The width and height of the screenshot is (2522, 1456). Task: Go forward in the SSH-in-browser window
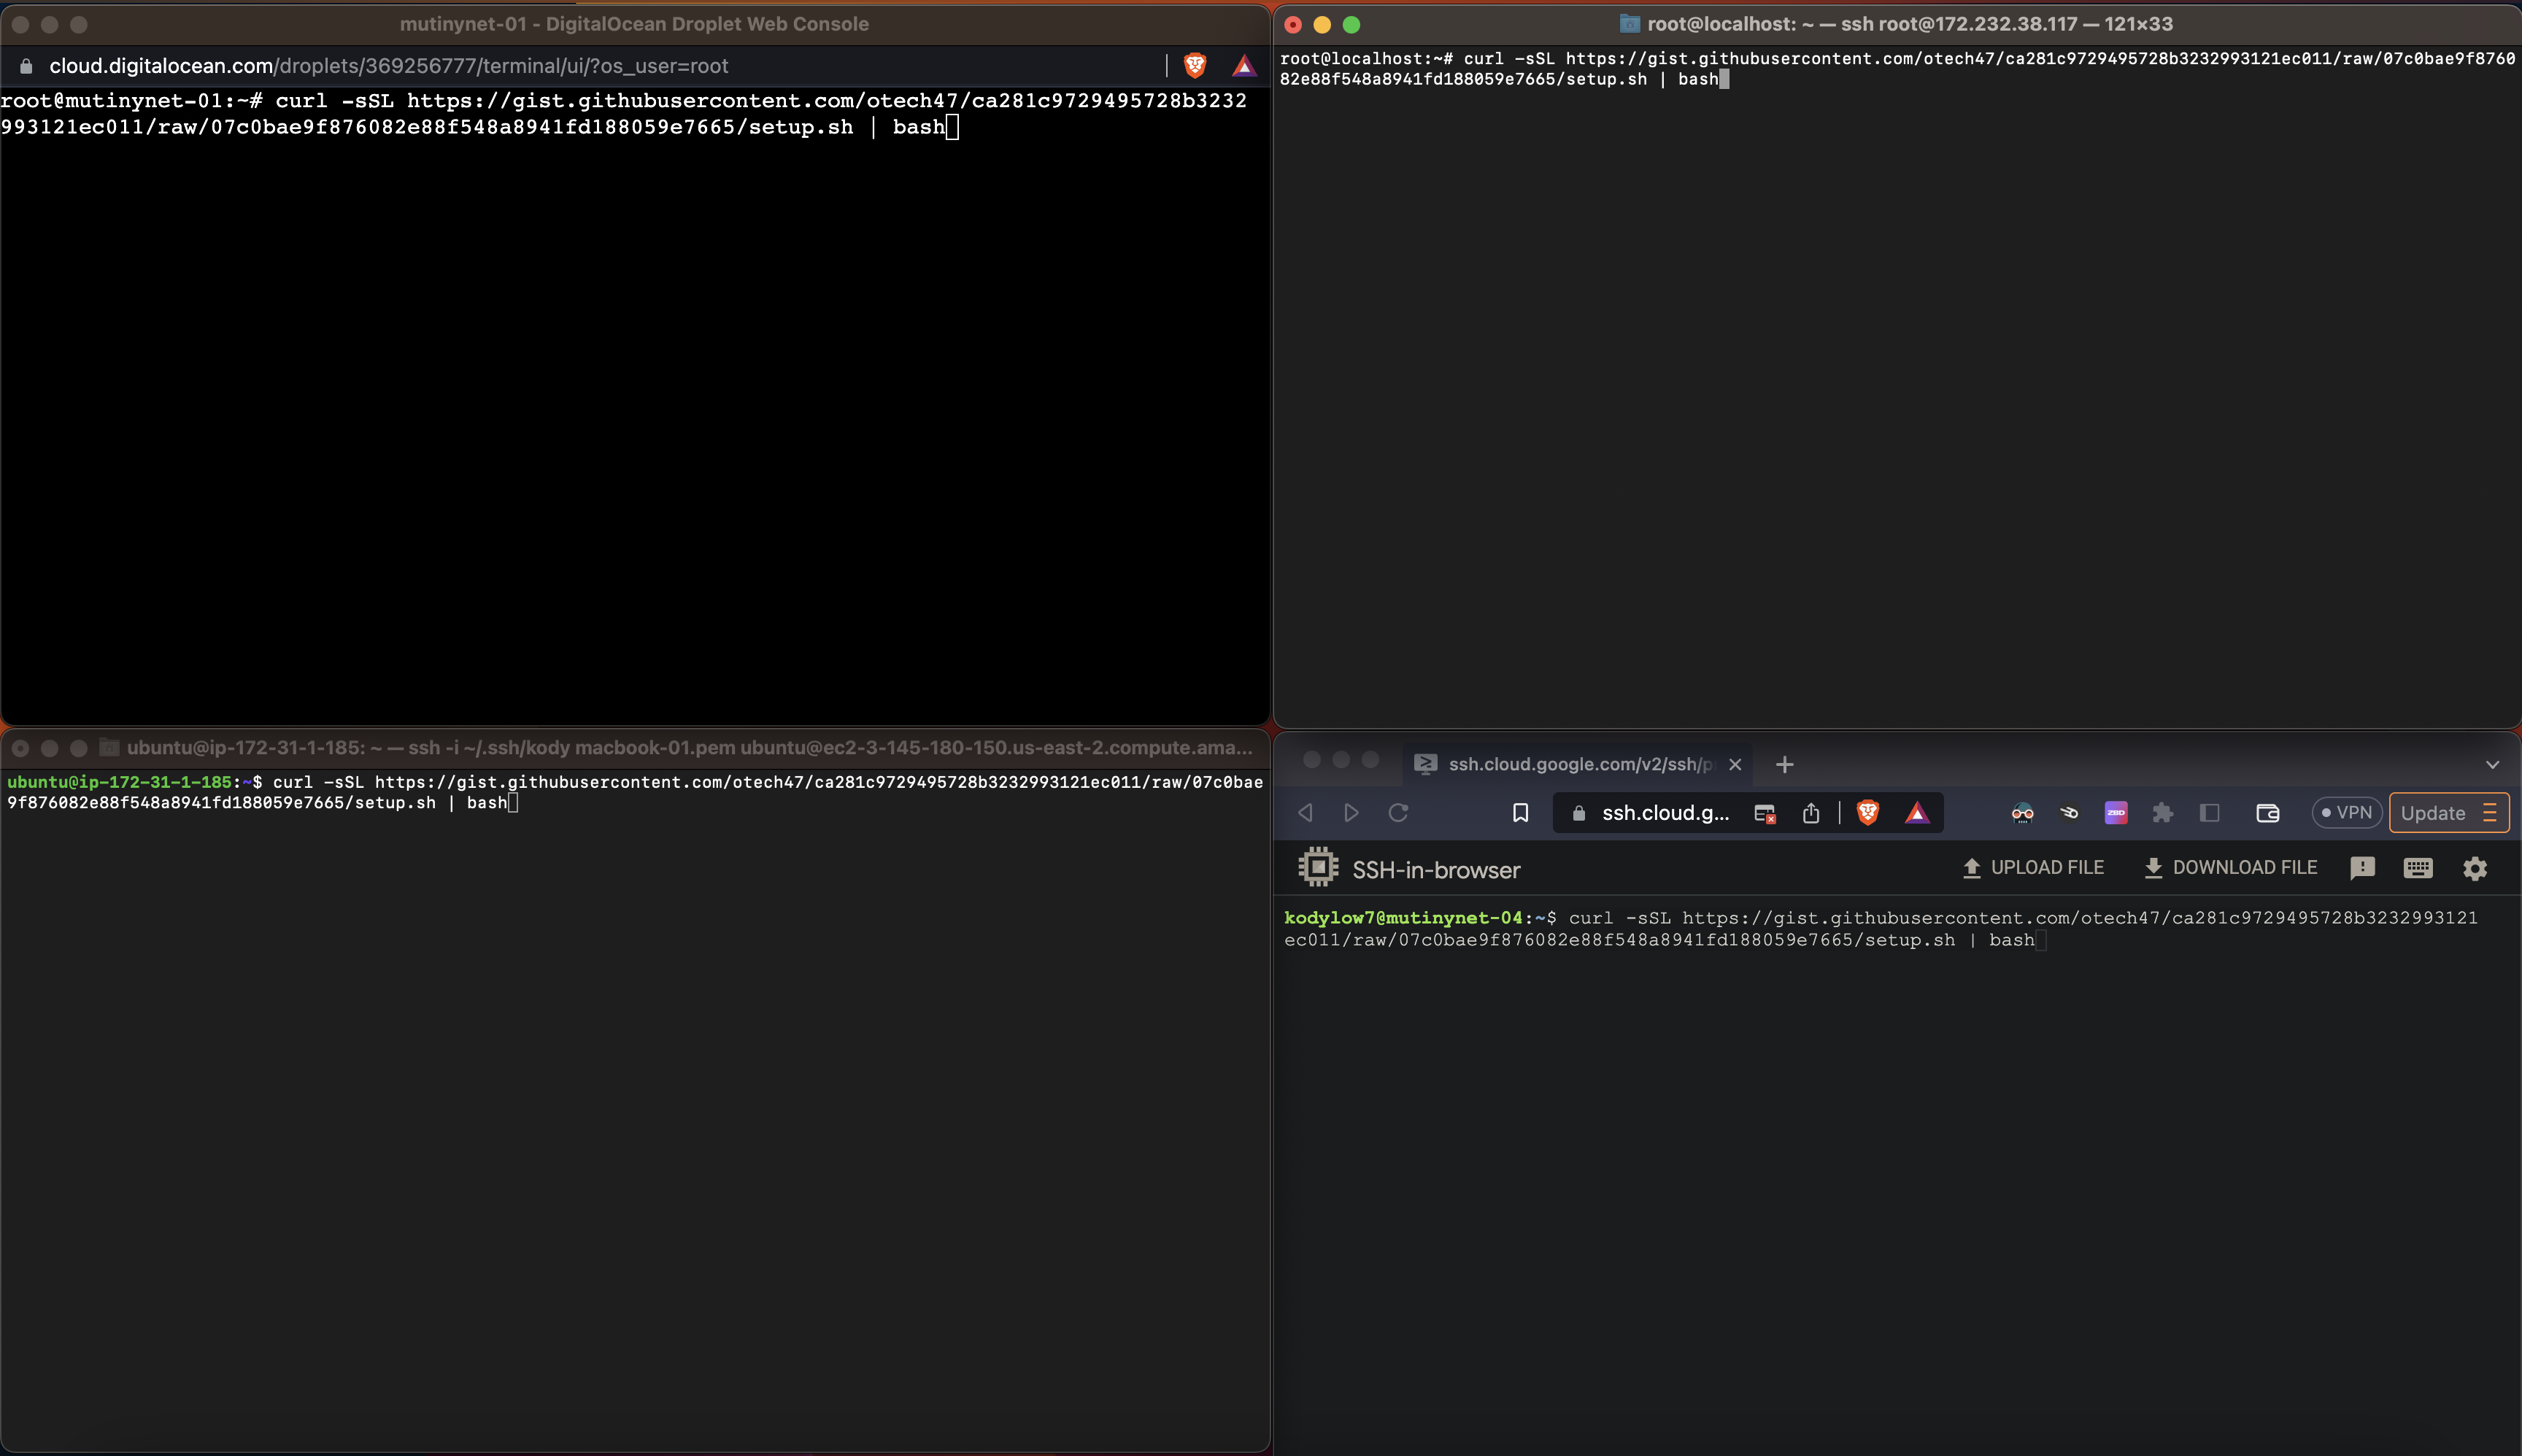point(1351,813)
